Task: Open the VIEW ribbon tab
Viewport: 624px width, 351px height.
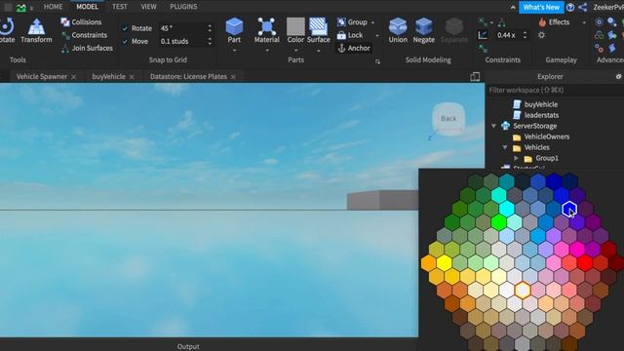Action: point(148,7)
